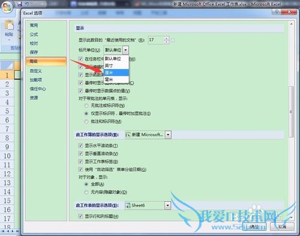Toggle 显示垂直滚动条 checkbox
This screenshot has height=236, width=300.
click(x=80, y=154)
